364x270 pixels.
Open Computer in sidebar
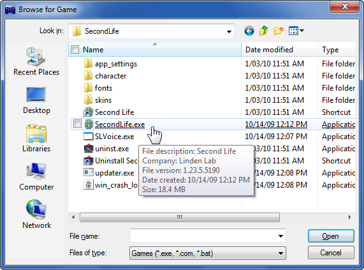36,177
